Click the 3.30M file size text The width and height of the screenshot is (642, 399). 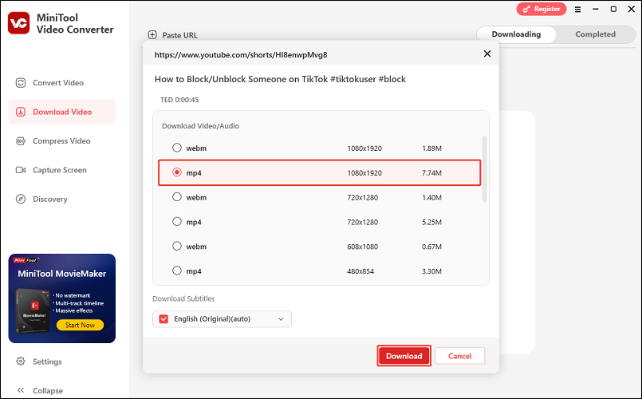pos(431,271)
